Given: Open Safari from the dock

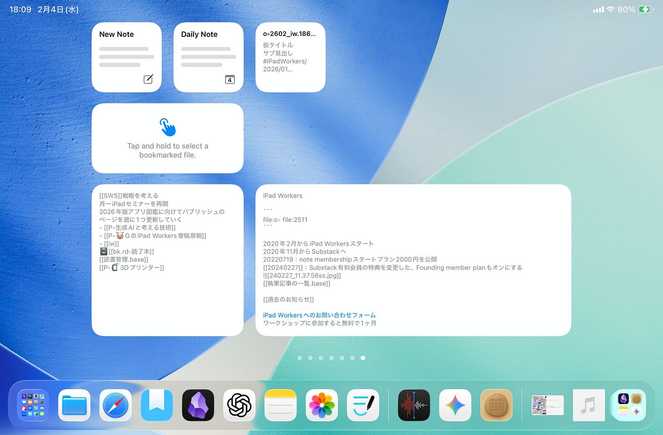Looking at the screenshot, I should [115, 405].
